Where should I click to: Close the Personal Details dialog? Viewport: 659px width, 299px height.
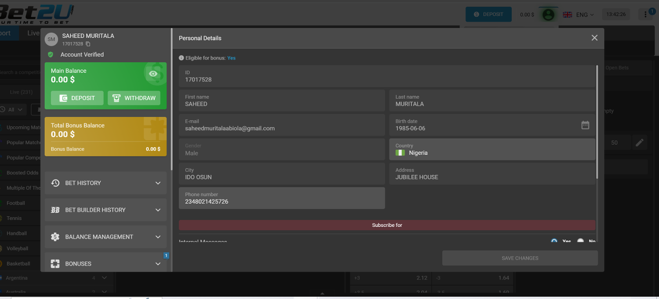(x=594, y=38)
